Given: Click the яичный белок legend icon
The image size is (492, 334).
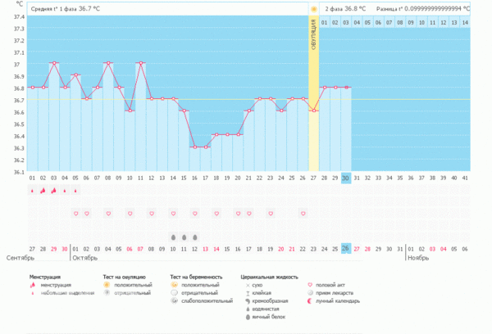Looking at the screenshot, I should [248, 316].
